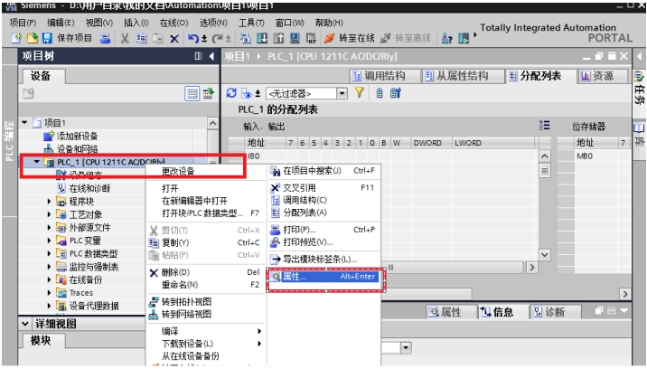Open 编辑(E) menu
The width and height of the screenshot is (647, 369).
[61, 23]
